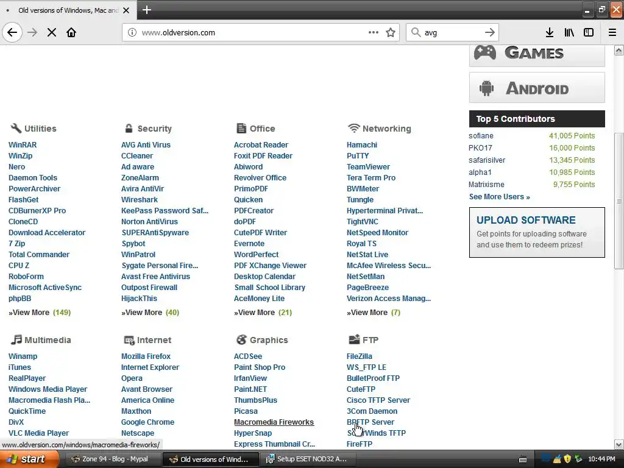Click the taskbar keyboard icon
624x468 pixels.
(523, 459)
